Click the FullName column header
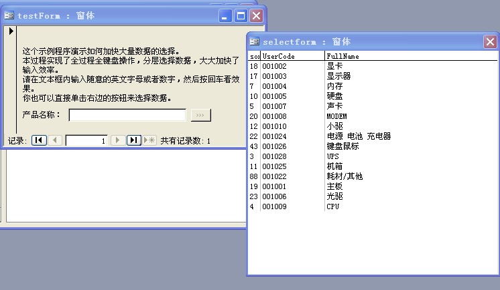 pyautogui.click(x=412, y=56)
